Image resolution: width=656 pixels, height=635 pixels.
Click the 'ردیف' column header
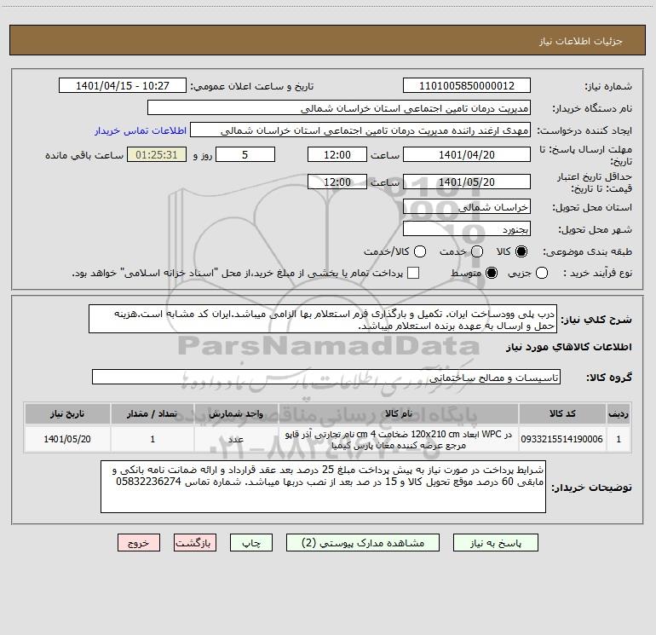619,414
